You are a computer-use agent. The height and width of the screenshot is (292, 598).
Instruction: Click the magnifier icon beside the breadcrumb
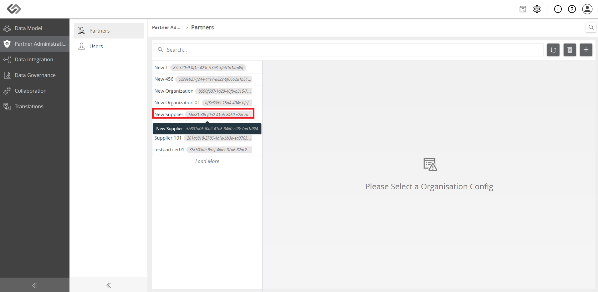coord(591,27)
